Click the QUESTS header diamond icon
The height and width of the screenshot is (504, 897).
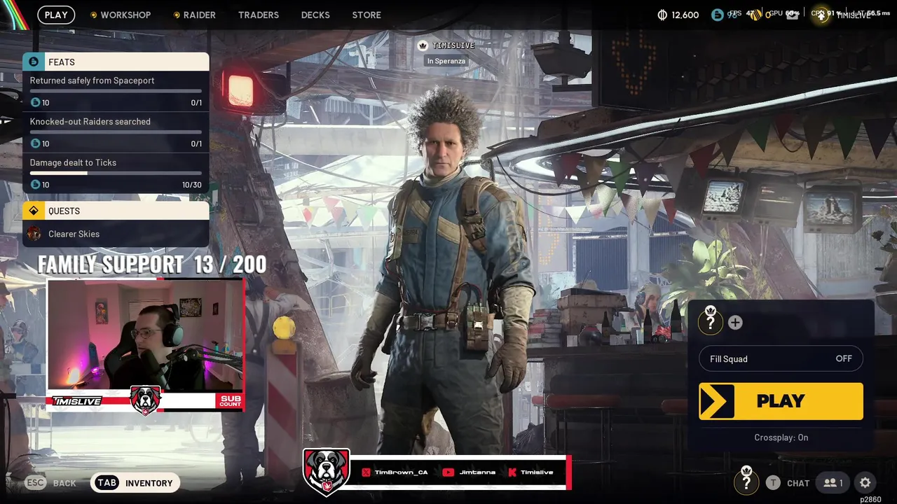tap(34, 211)
